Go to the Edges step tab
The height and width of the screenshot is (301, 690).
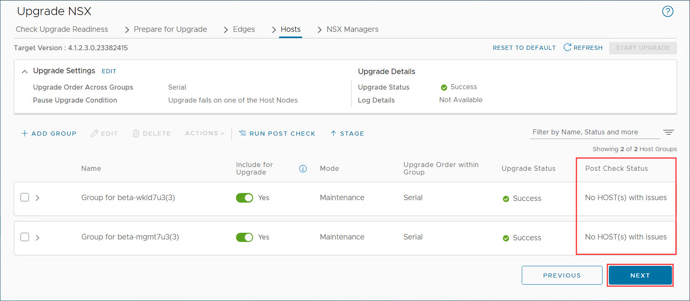[244, 29]
